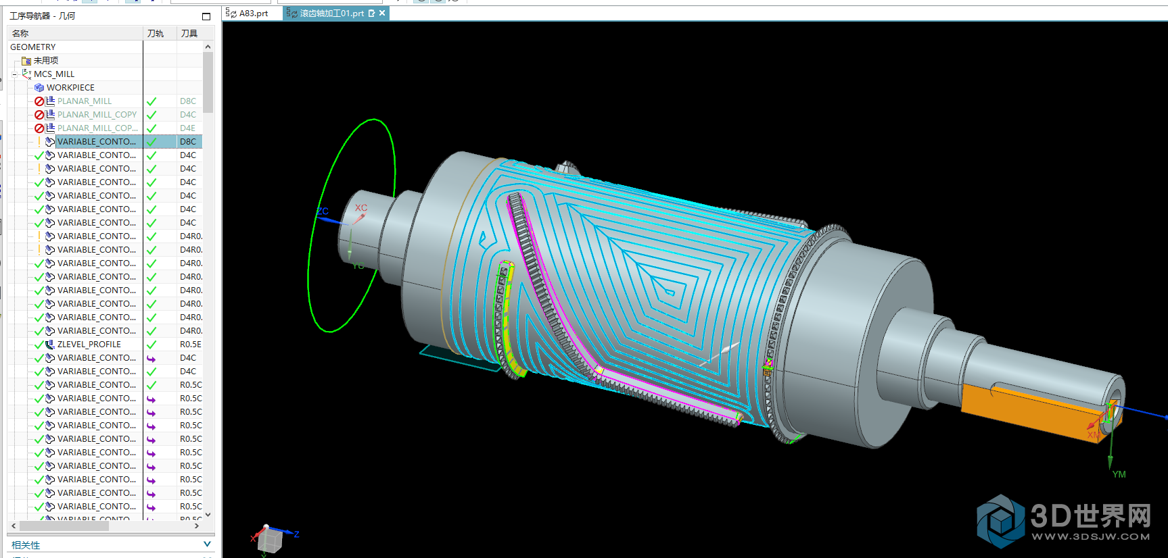Select the VARIABLE_CONTO row directly below ZLEVEL_PROFILE
Screen dimensions: 1168x558
[97, 358]
